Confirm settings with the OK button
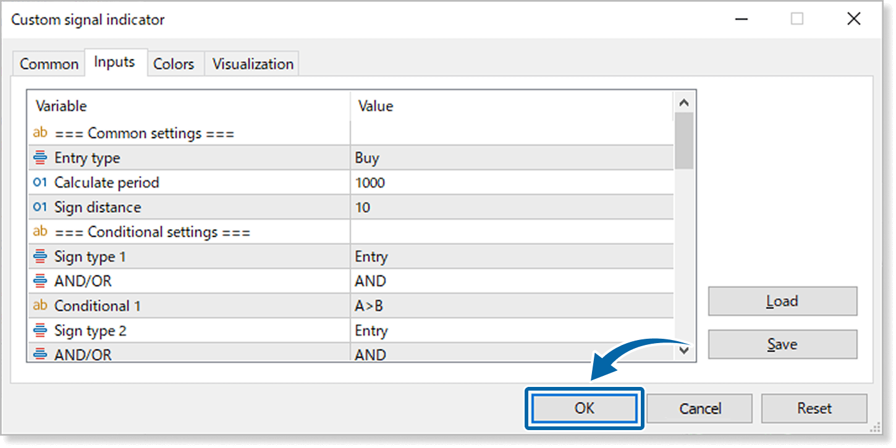The image size is (896, 448). (584, 408)
